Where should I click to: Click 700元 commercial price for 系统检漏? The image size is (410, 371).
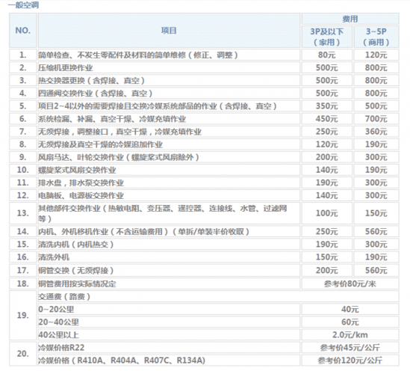click(x=376, y=119)
